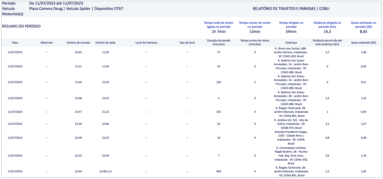Select entry time '15:57'
This screenshot has height=179, width=383.
tap(78, 112)
